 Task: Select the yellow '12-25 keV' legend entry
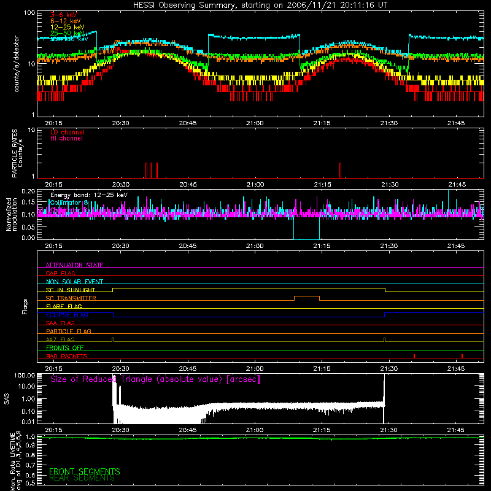[x=67, y=27]
